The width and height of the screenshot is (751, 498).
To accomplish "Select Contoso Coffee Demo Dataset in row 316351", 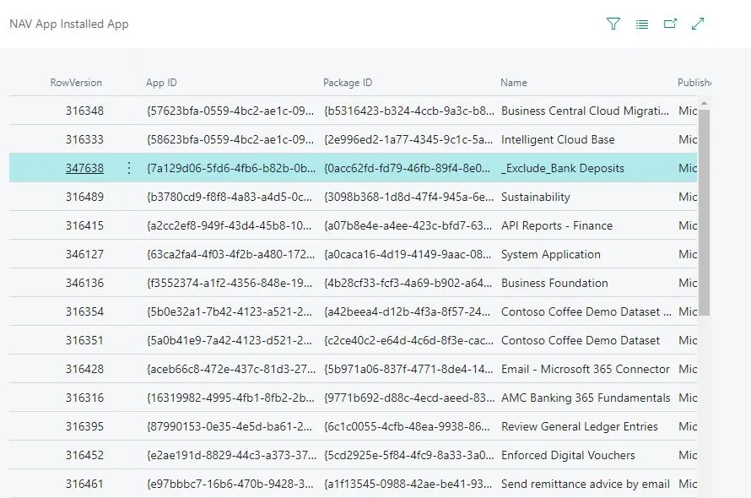I will point(581,340).
